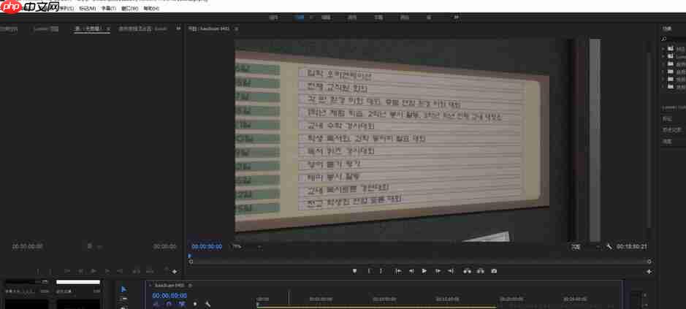The image size is (686, 309).
Task: Toggle Snap magnet in timeline
Action: click(x=169, y=304)
